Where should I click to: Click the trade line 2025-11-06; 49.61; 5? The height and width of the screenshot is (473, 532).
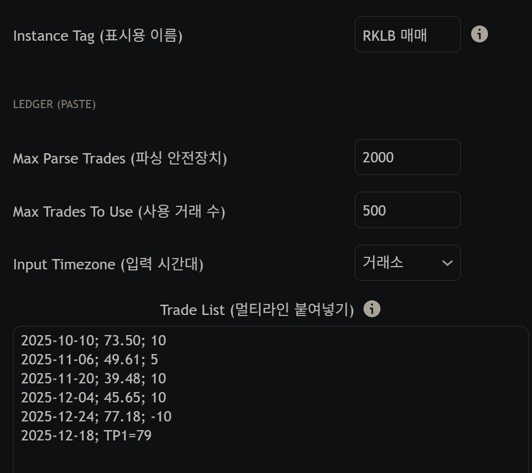click(x=90, y=360)
